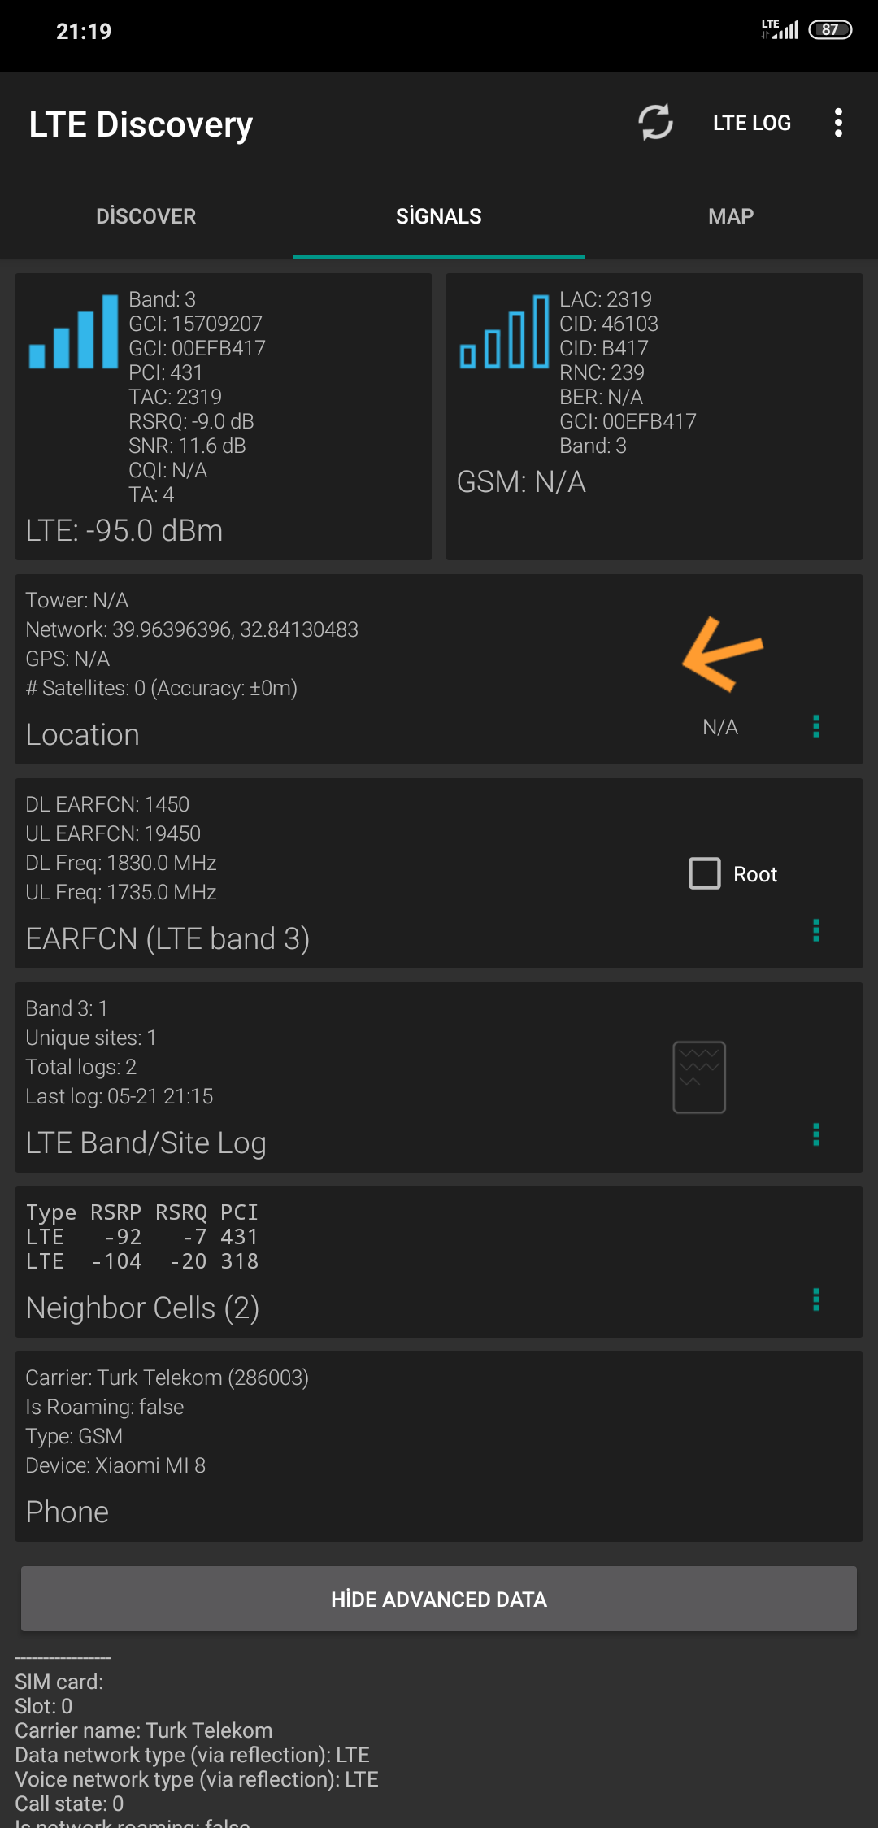Image resolution: width=878 pixels, height=1828 pixels.
Task: Open Neighbor Cells card options menu
Action: pyautogui.click(x=816, y=1299)
